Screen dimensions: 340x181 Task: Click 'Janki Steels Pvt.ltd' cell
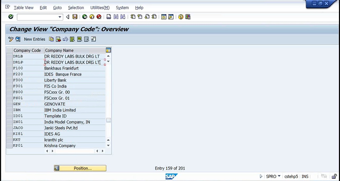(74, 128)
